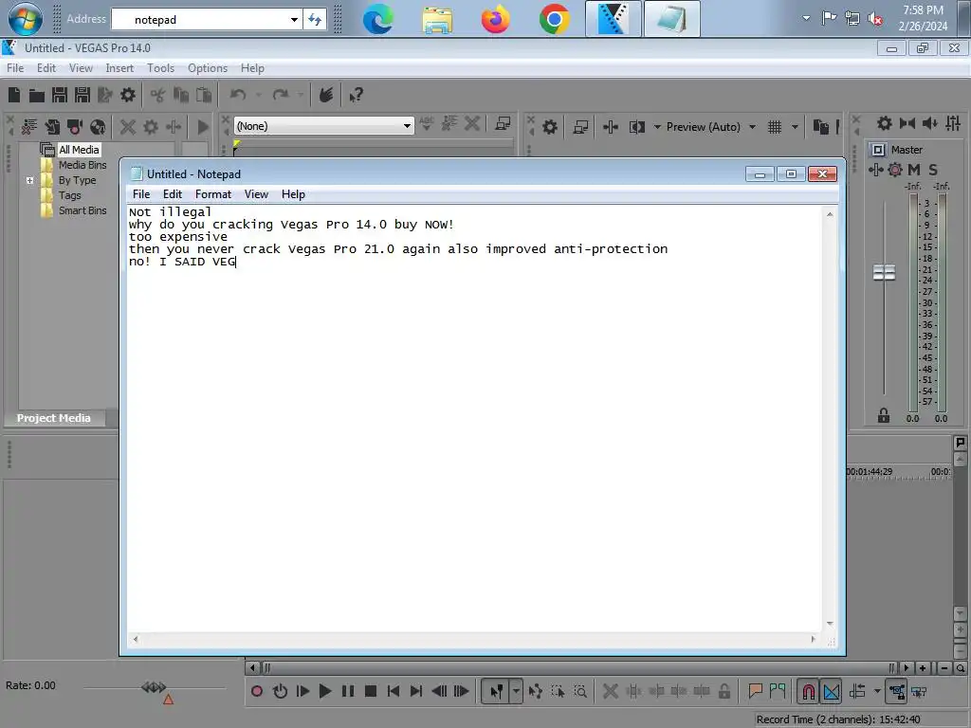Click the Play button in transport bar
Screen dimensions: 971x728
tap(325, 691)
